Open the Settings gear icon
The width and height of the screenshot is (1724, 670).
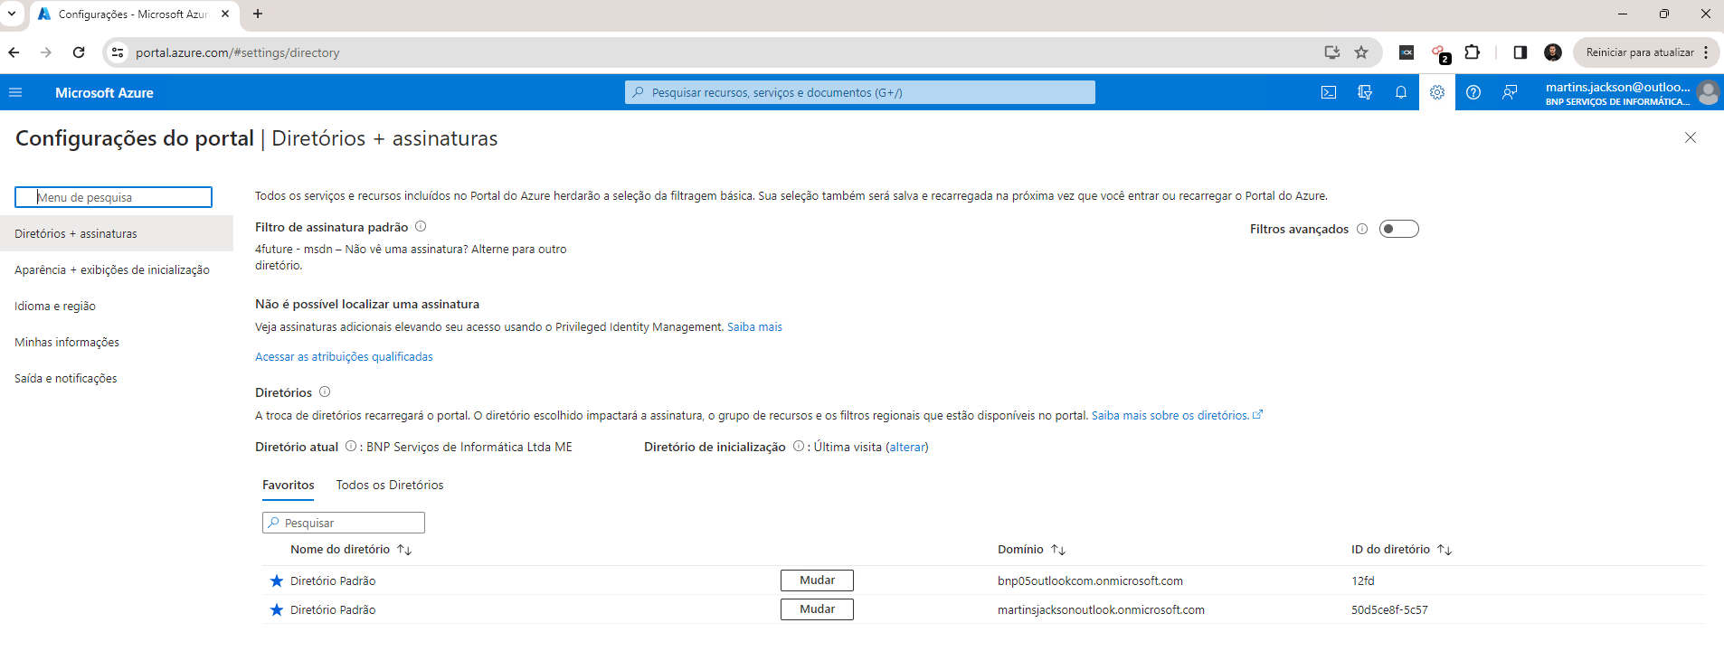(x=1437, y=92)
